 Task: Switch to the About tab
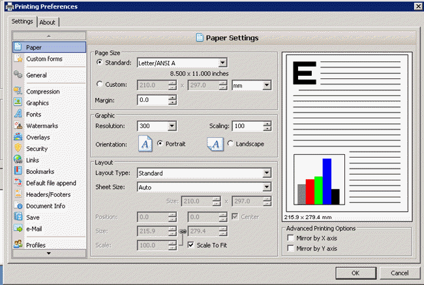[48, 22]
